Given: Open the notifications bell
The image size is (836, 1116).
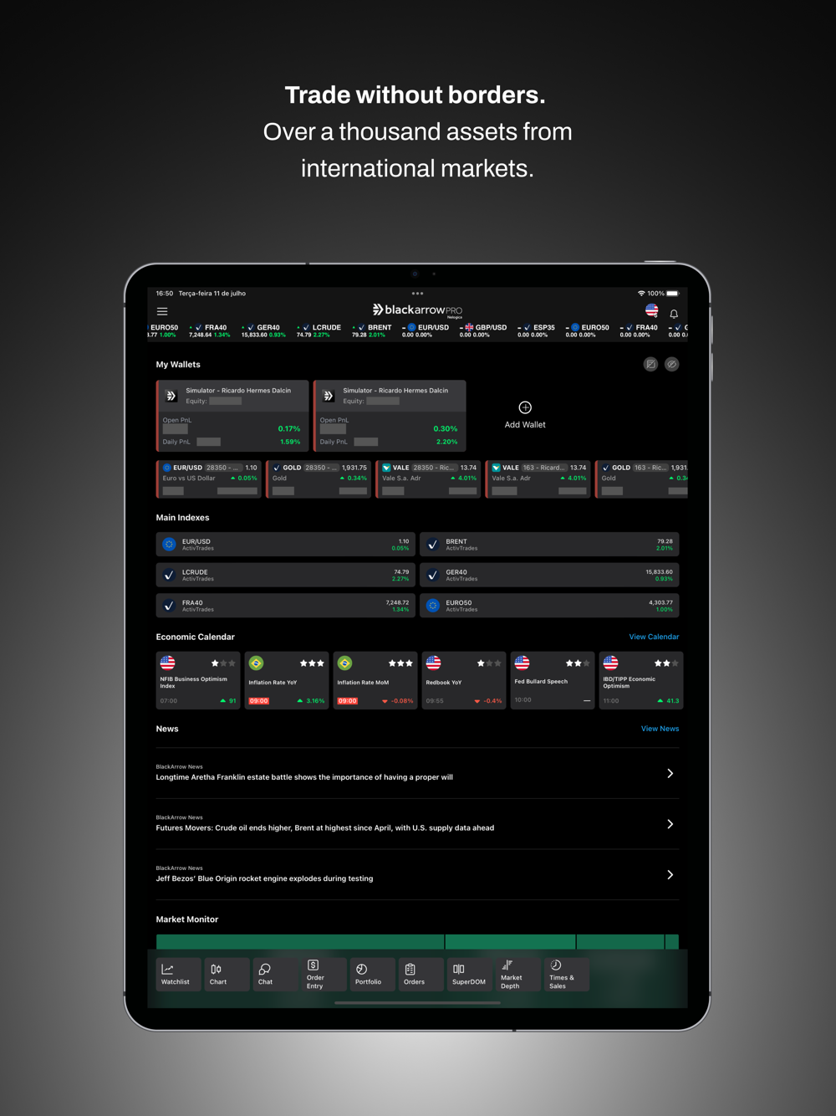Looking at the screenshot, I should [x=674, y=314].
